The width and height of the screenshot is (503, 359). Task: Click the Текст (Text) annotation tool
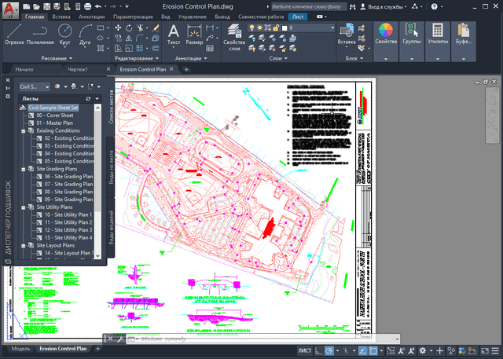coord(174,33)
